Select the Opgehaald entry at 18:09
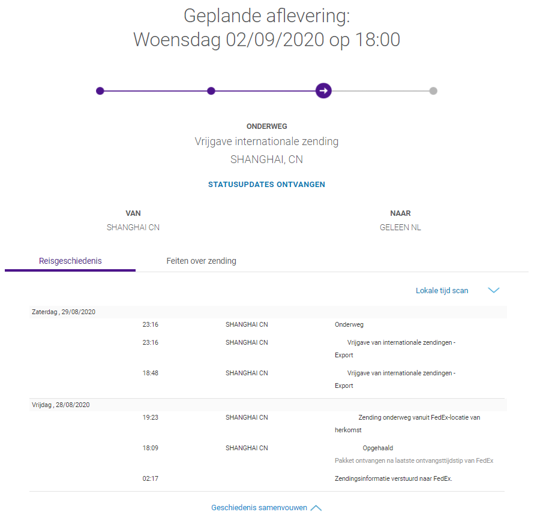This screenshot has width=534, height=518. coord(377,448)
